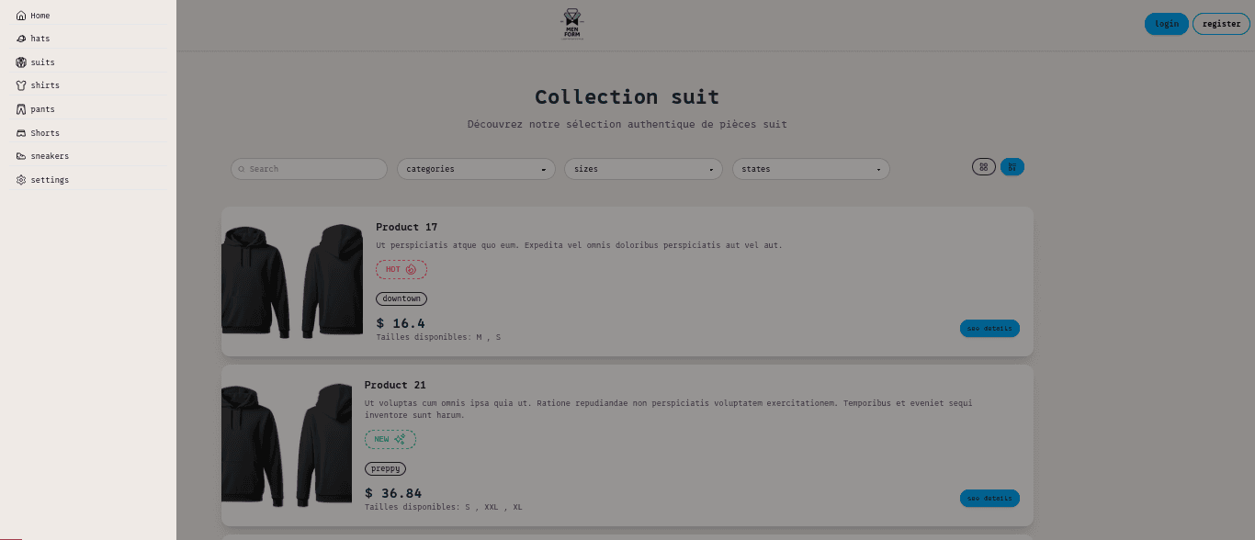Click the settings gear icon
Image resolution: width=1255 pixels, height=540 pixels.
[21, 180]
